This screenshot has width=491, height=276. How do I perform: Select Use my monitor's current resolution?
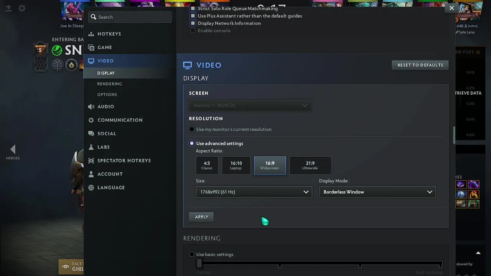point(192,129)
